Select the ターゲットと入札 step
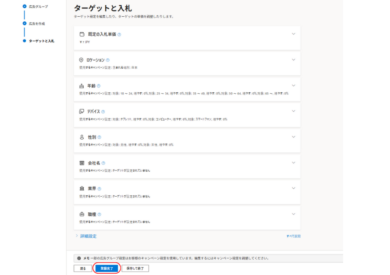390x275 pixels. (x=41, y=41)
